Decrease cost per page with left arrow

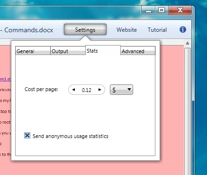click(x=73, y=90)
